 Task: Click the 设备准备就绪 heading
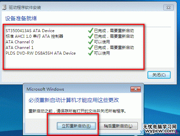21,18
